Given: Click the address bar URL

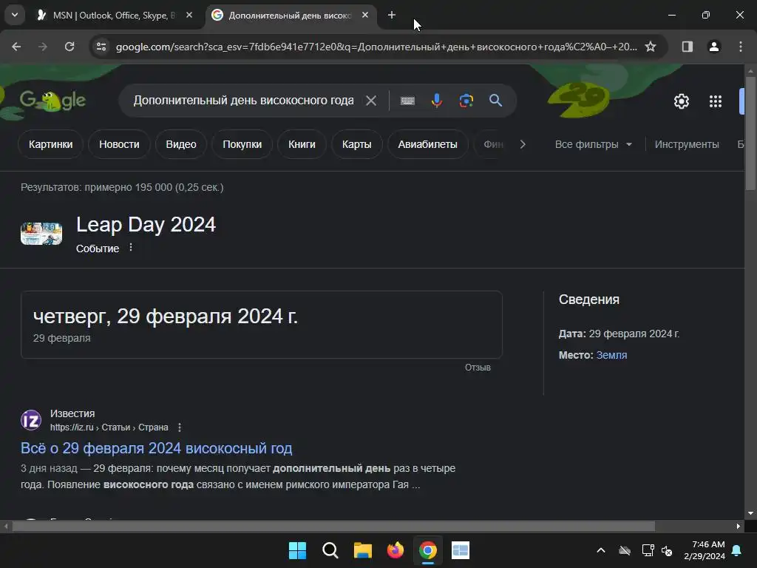Looking at the screenshot, I should tap(376, 47).
